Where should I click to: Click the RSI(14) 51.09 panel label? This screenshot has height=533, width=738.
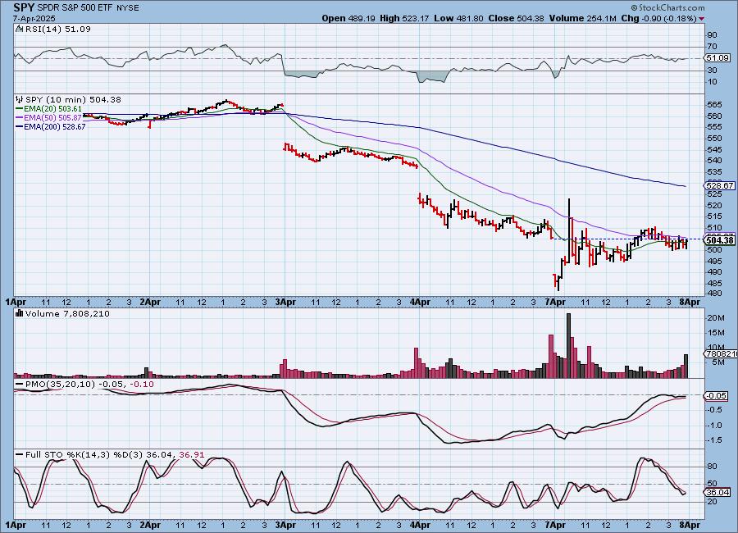click(58, 29)
